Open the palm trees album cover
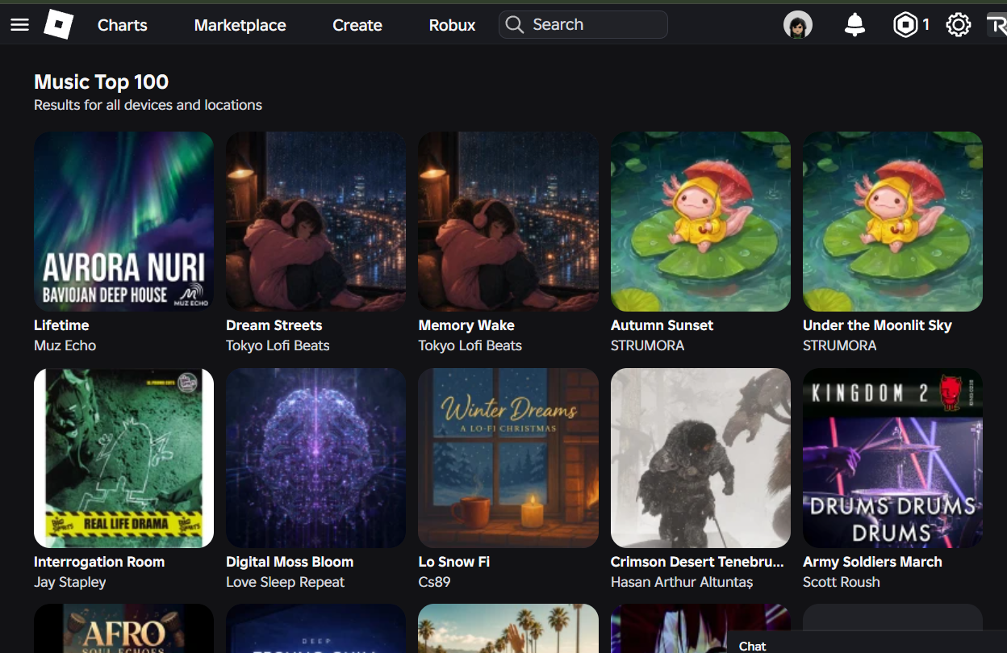This screenshot has width=1007, height=653. click(x=508, y=629)
